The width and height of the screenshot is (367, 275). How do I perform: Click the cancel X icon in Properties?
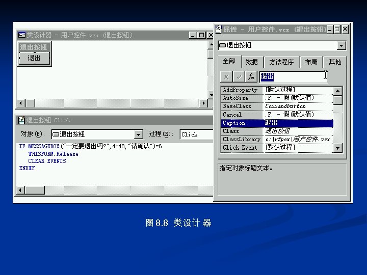click(x=226, y=77)
